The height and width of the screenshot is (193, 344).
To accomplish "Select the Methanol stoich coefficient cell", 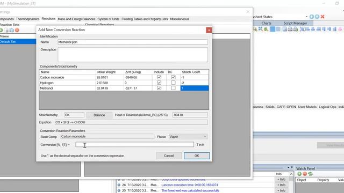I will 195,88.
